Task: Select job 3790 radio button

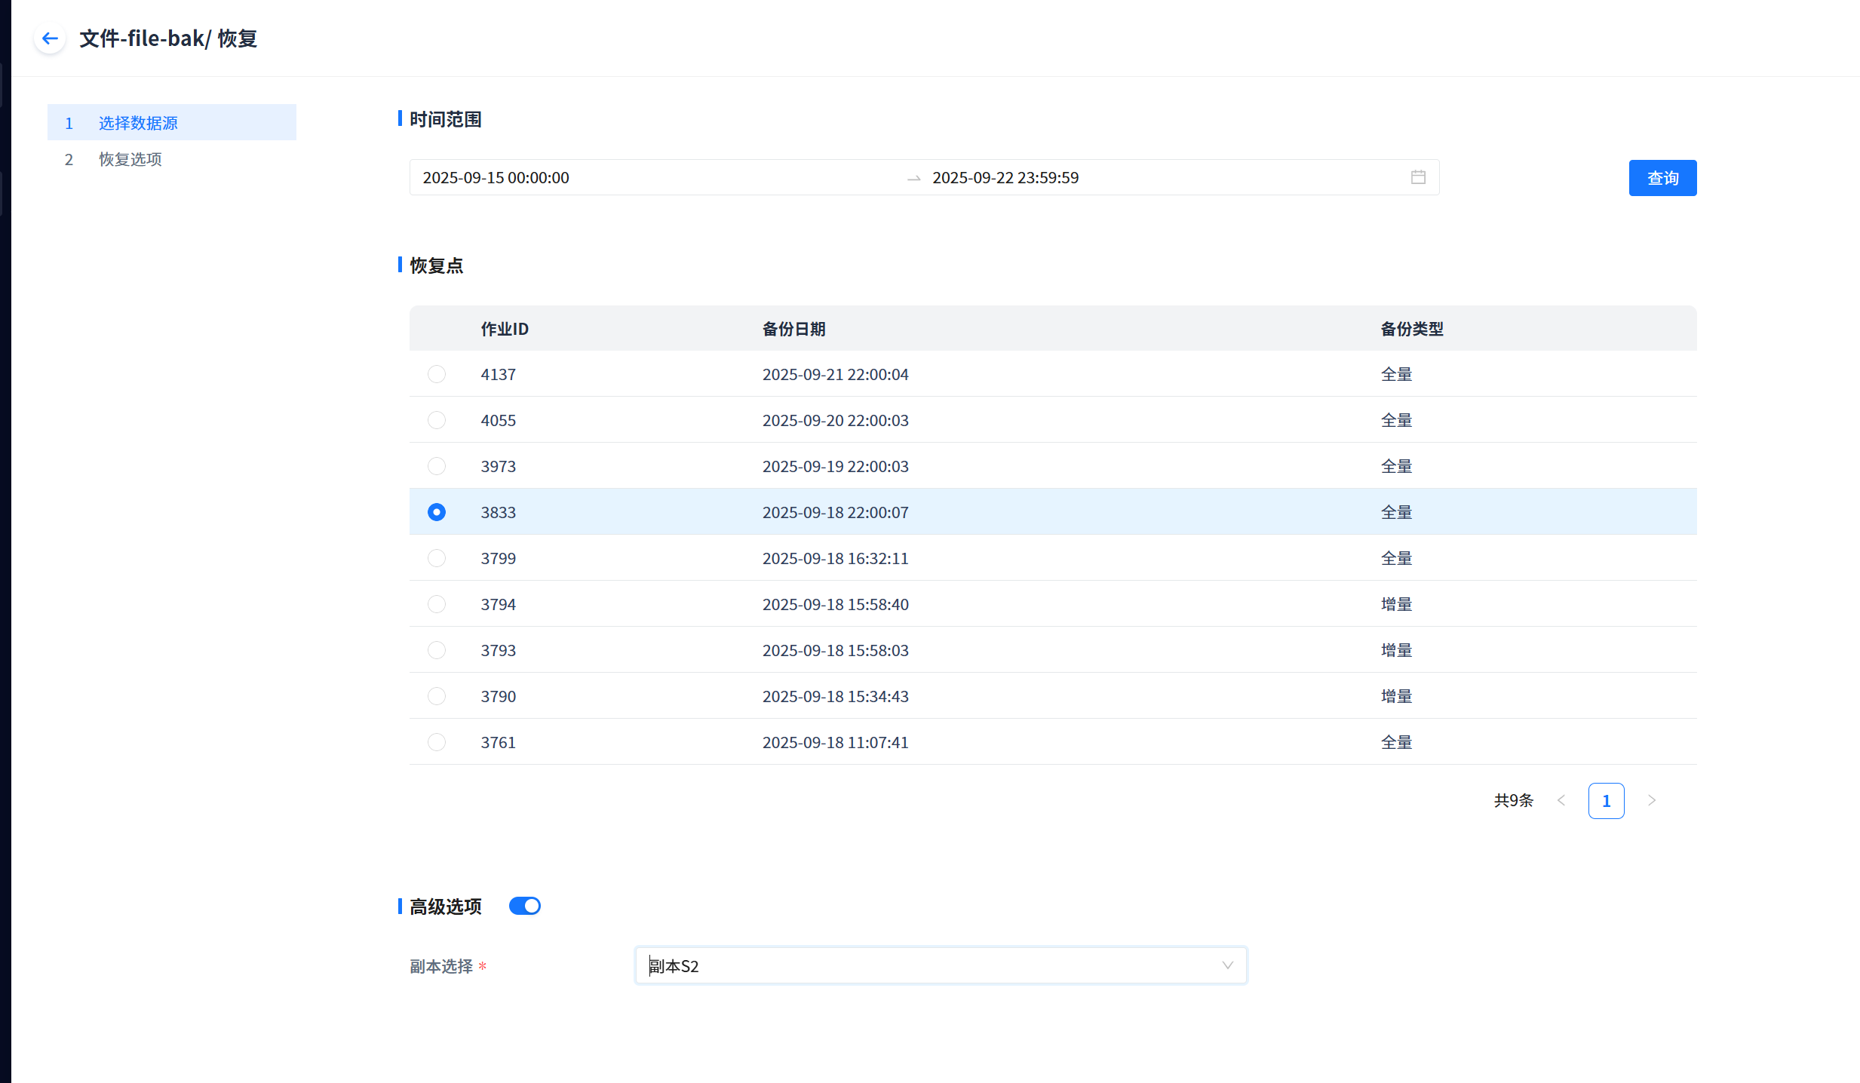Action: [x=437, y=696]
